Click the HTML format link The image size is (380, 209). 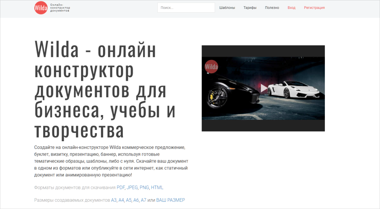(157, 188)
